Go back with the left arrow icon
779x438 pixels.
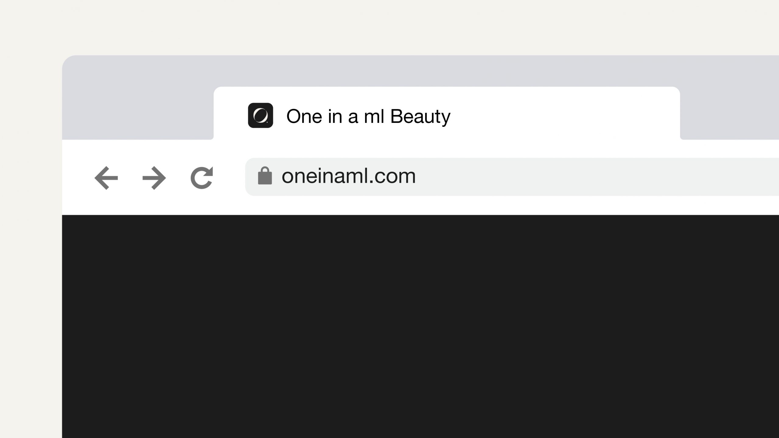[x=106, y=178]
